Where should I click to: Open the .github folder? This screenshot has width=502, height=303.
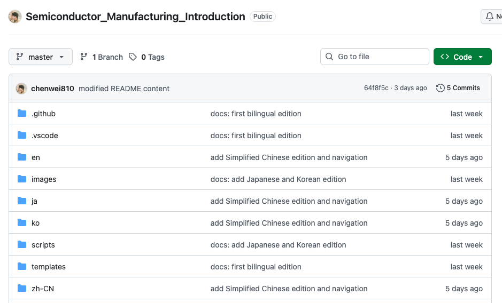(43, 114)
